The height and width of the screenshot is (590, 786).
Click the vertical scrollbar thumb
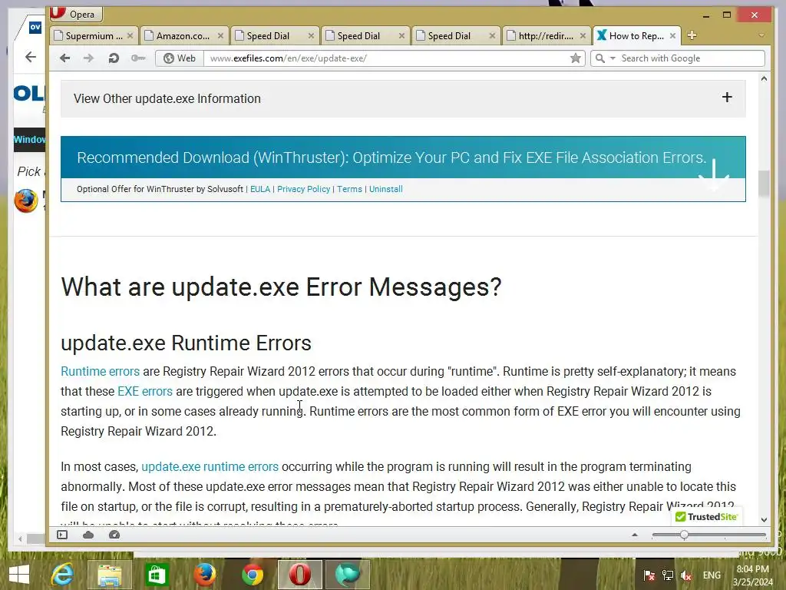click(x=764, y=184)
